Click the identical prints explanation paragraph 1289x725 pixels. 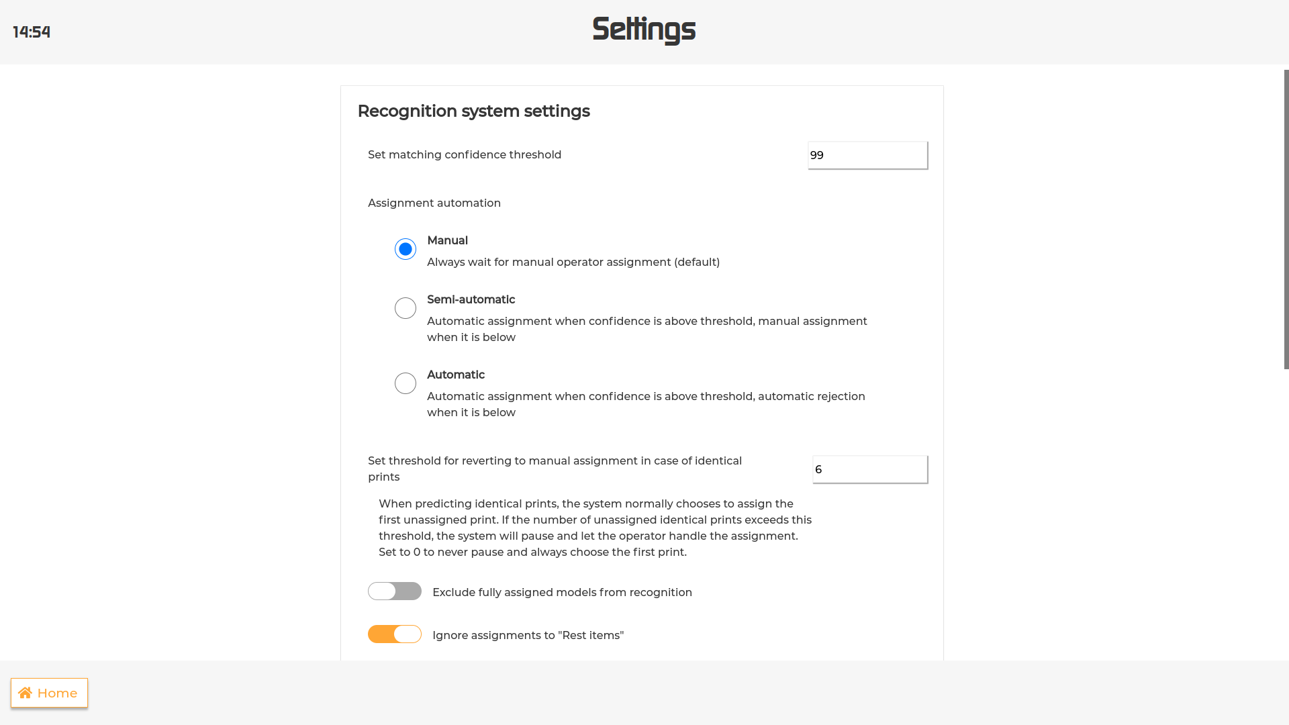595,528
